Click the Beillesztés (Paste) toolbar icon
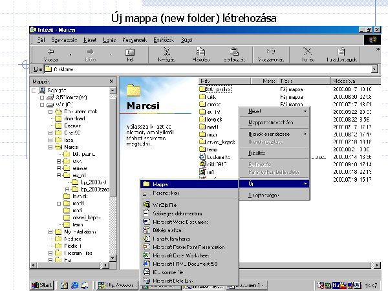The height and width of the screenshot is (291, 388). click(235, 54)
